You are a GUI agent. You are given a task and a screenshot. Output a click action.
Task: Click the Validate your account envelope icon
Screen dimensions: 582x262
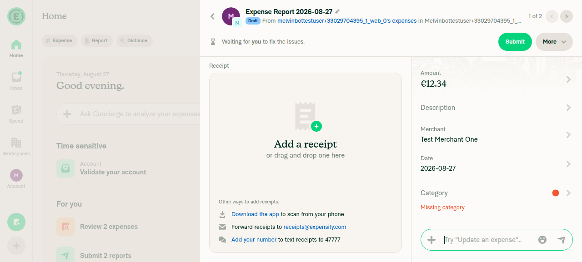click(x=65, y=168)
